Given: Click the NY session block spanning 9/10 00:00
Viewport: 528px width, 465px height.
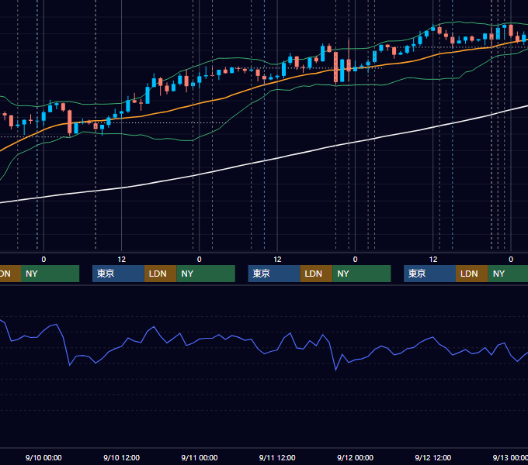Looking at the screenshot, I should [50, 274].
